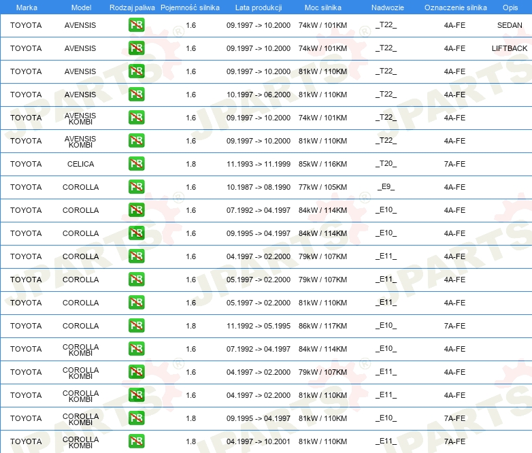This screenshot has height=453, width=532.
Task: Click the Oznaczenie silnika column header
Action: [x=455, y=7]
